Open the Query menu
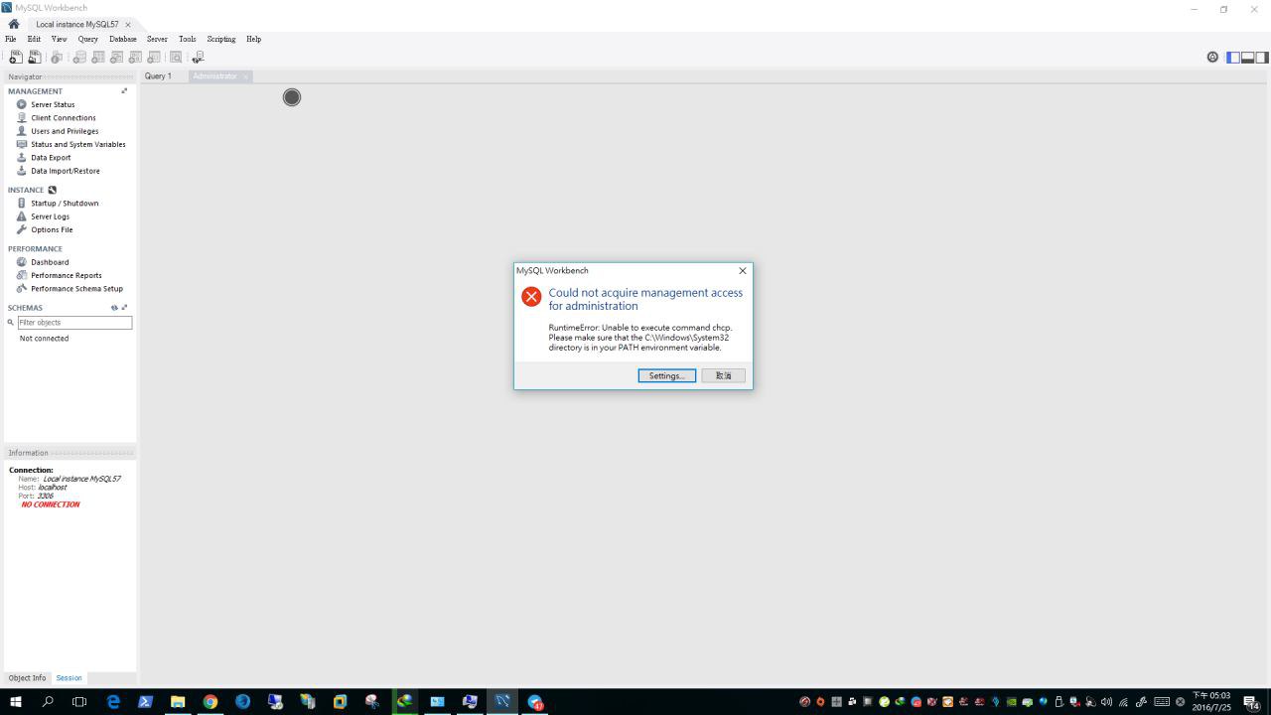Screen dimensions: 1271x715 88,40
